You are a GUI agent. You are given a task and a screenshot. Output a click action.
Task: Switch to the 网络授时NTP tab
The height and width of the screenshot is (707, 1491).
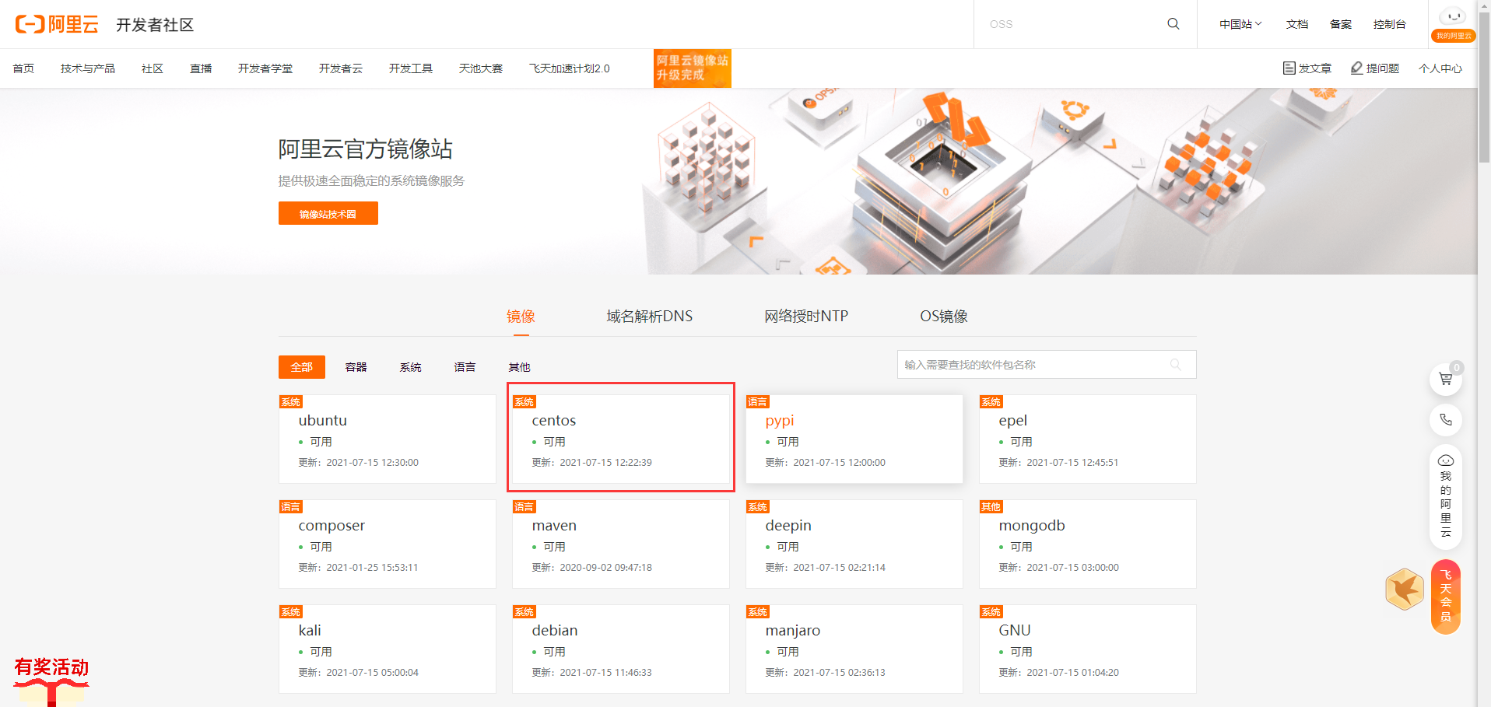point(806,317)
